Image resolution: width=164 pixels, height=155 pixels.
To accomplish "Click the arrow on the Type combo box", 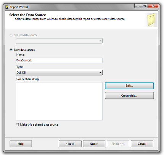I will [100, 73].
